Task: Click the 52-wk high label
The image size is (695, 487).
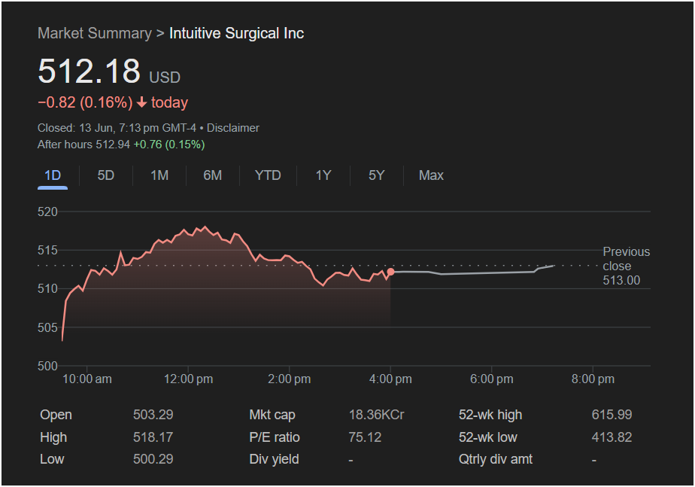Action: point(490,415)
